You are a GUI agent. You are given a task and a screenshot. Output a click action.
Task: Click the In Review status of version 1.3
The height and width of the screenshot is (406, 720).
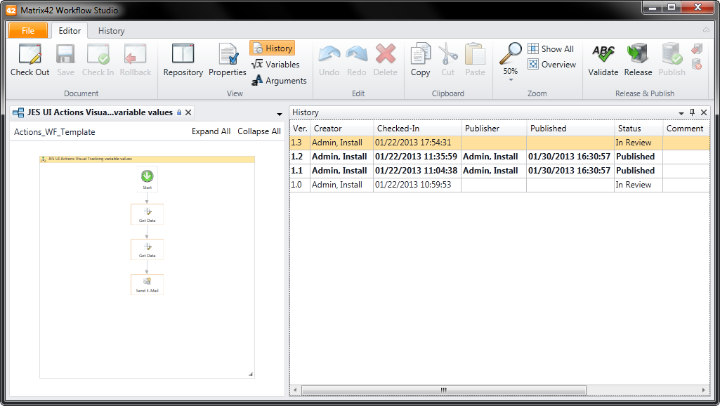(634, 143)
